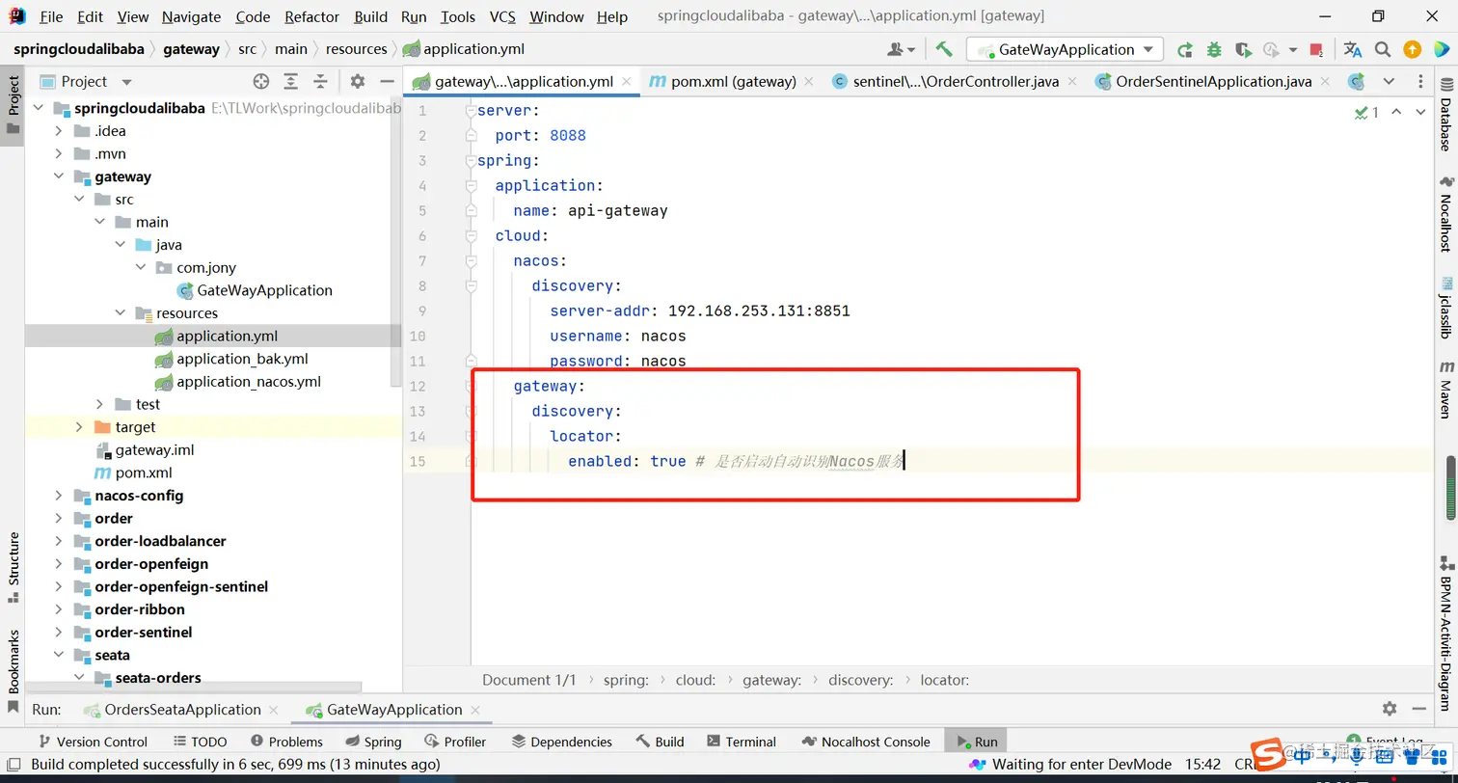The image size is (1458, 783).
Task: Show the hidden editor tabs chevron
Action: pos(1389,82)
